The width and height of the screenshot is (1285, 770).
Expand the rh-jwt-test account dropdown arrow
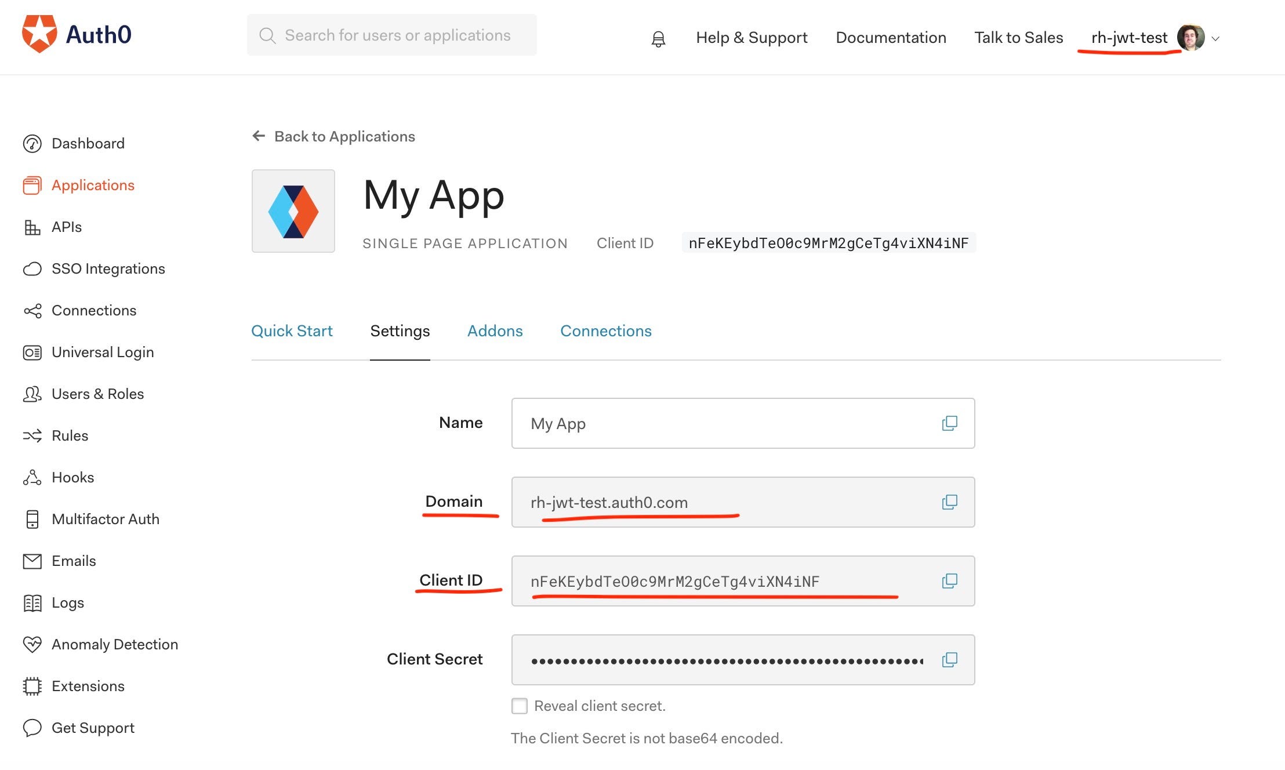pos(1216,39)
